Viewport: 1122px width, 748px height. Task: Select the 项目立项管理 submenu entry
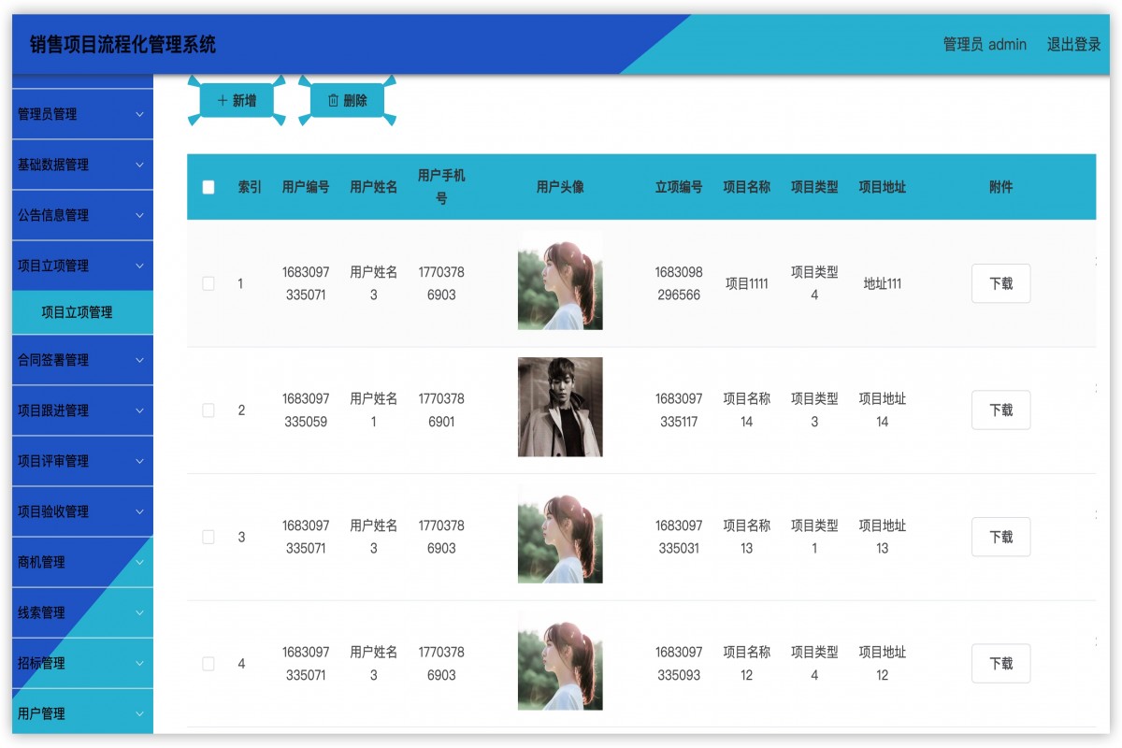click(x=82, y=312)
